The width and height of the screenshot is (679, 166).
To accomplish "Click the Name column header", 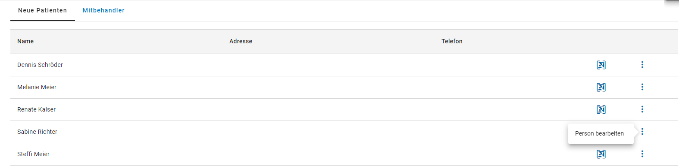I will click(x=25, y=41).
